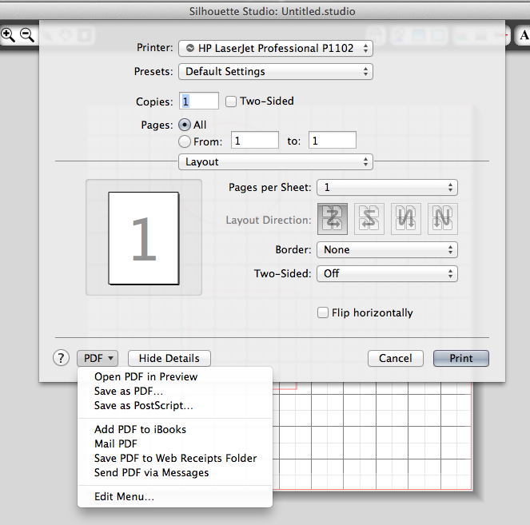Viewport: 530px width, 525px height.
Task: Click the Hide Details button
Action: click(x=169, y=358)
